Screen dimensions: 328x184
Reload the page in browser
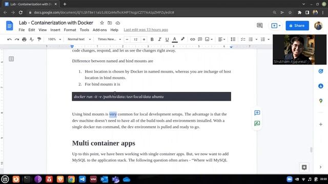20,12
